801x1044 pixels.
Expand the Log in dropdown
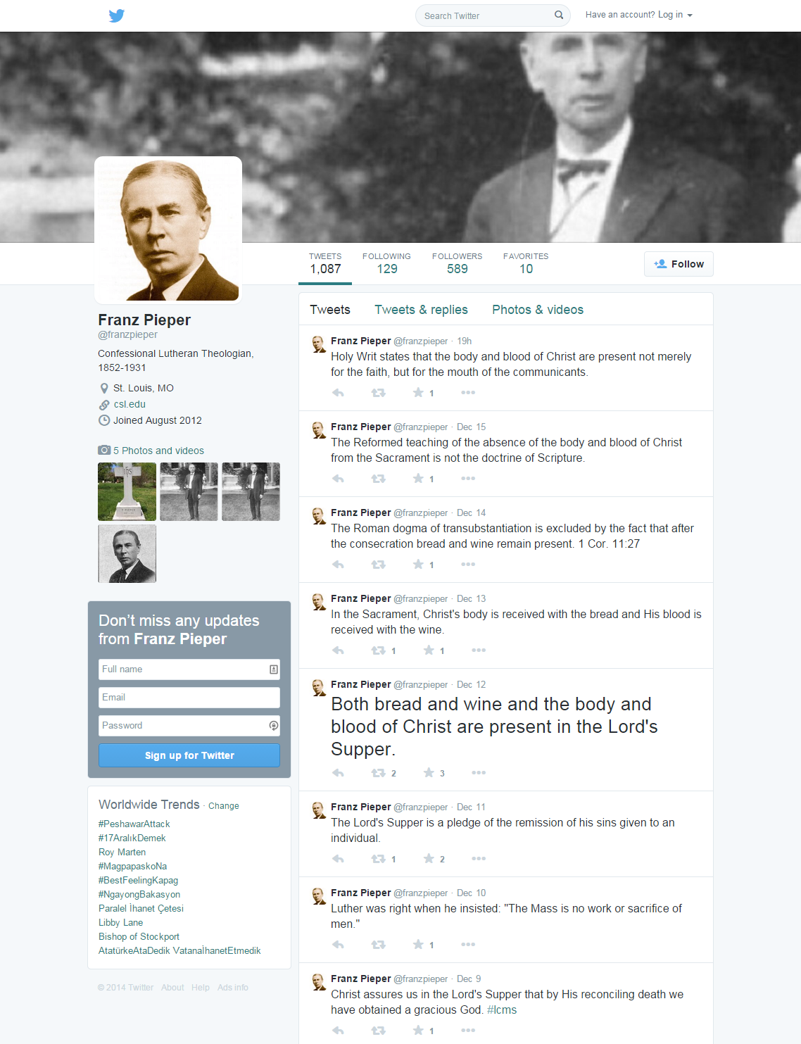tap(639, 15)
